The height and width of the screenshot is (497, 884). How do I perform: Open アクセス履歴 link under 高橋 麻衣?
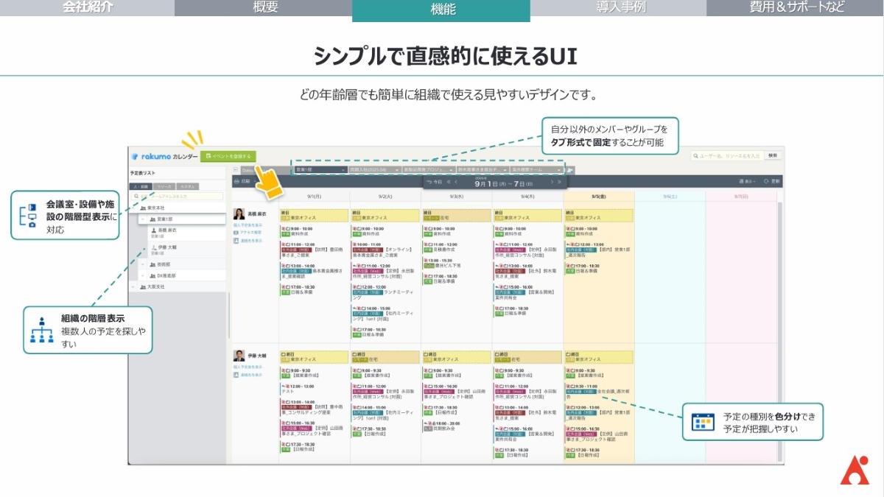tap(247, 233)
